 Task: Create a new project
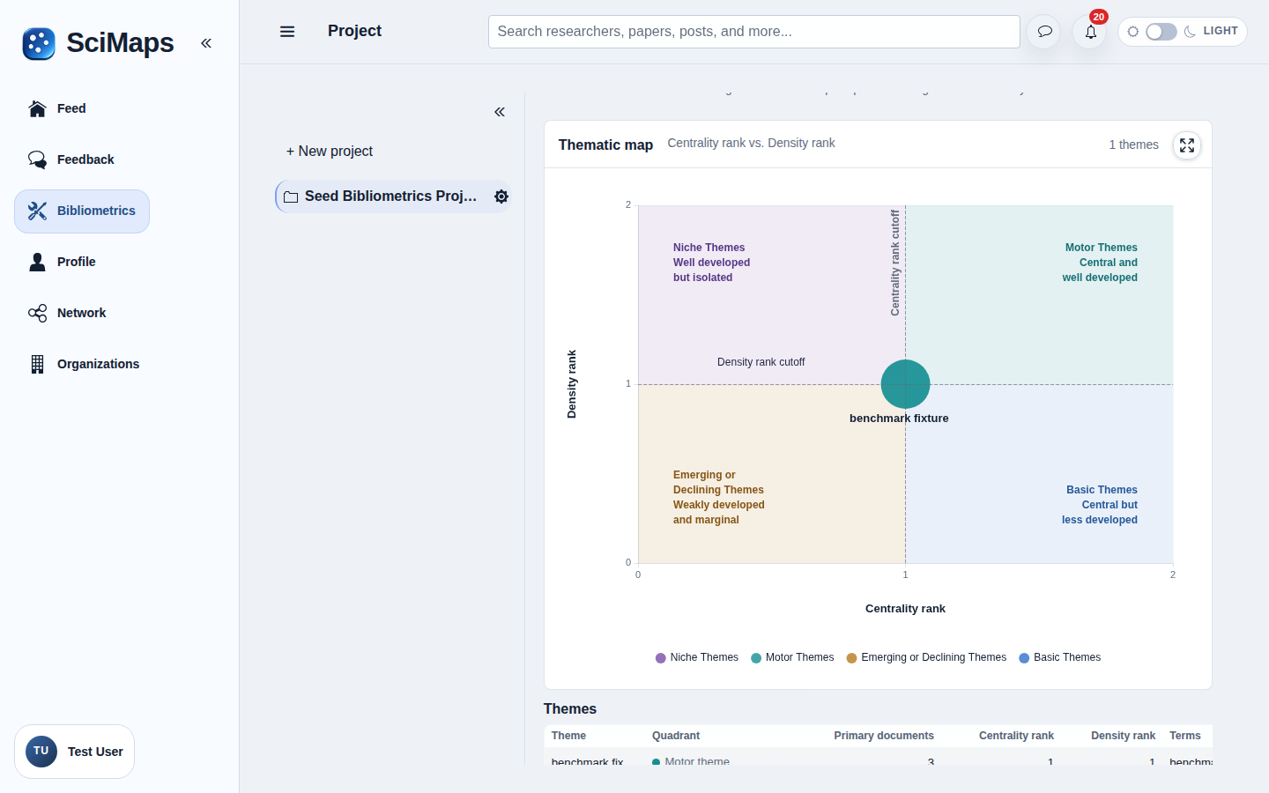[x=330, y=152]
